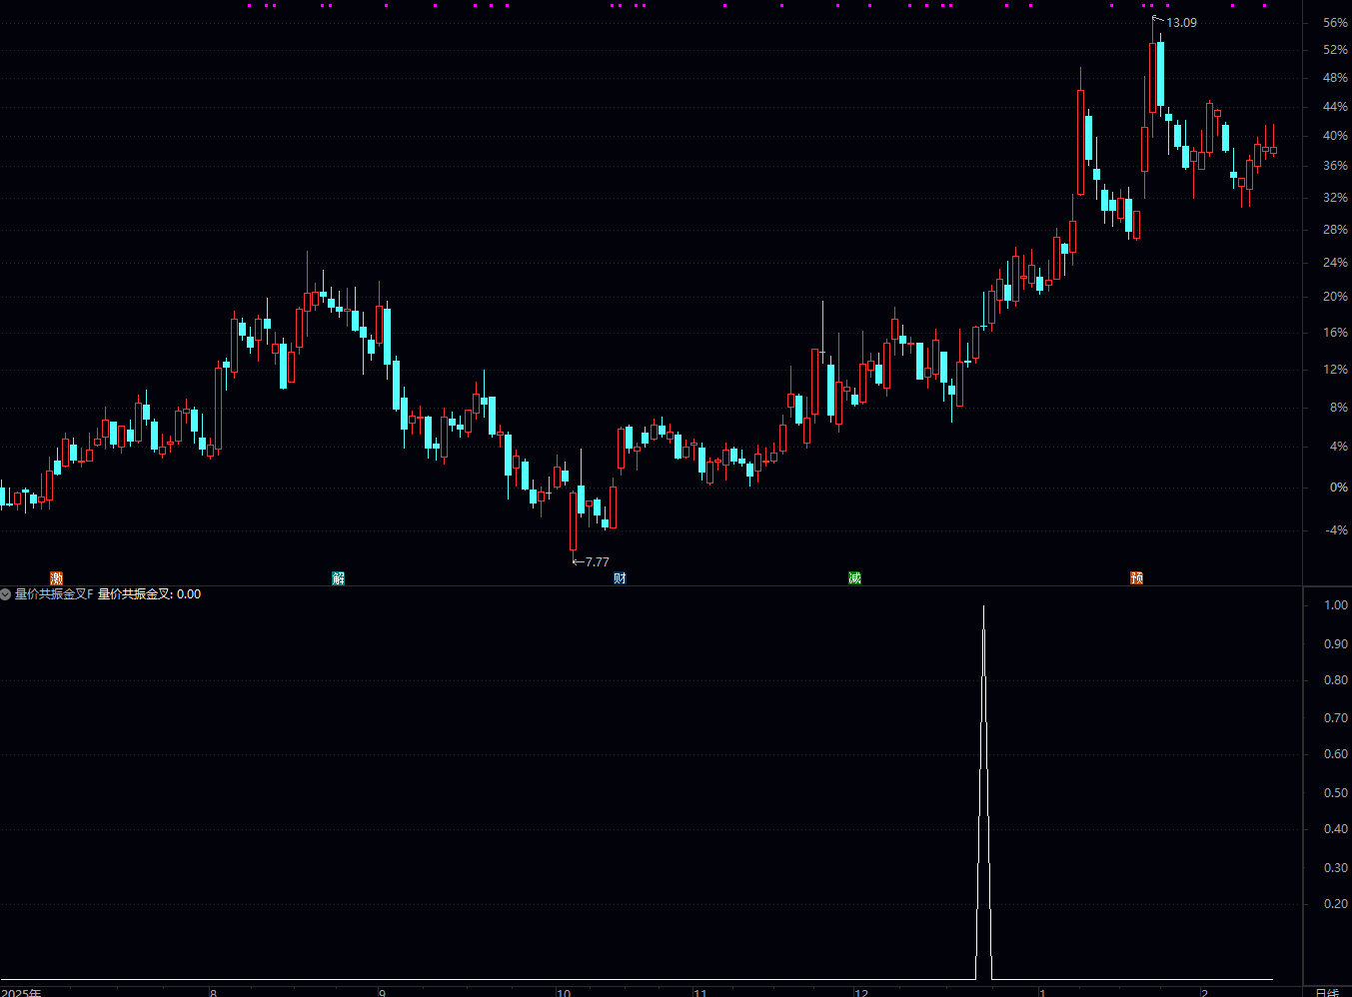This screenshot has height=997, width=1352.
Task: Click month 10 on the time axis
Action: coord(564,992)
